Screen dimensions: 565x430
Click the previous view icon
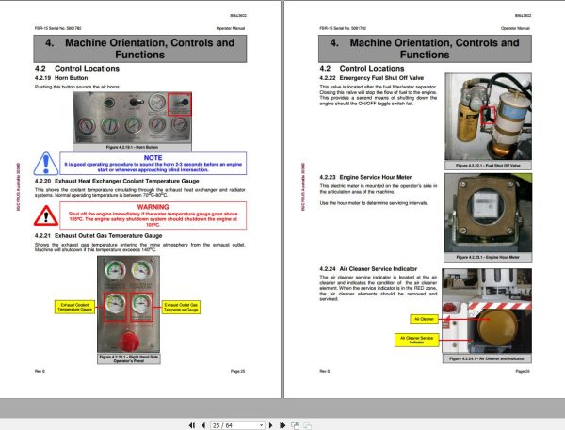[295, 425]
